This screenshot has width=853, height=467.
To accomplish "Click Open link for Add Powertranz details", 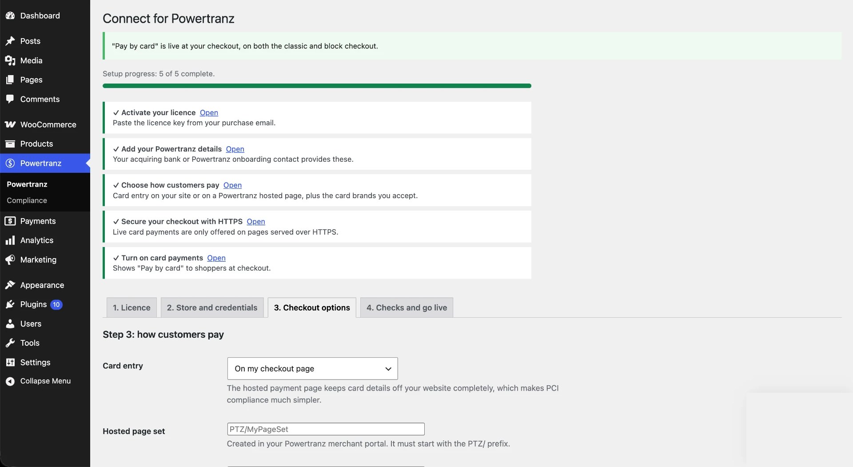I will (x=235, y=149).
